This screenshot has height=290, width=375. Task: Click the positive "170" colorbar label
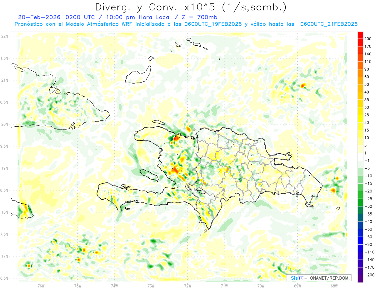click(368, 46)
